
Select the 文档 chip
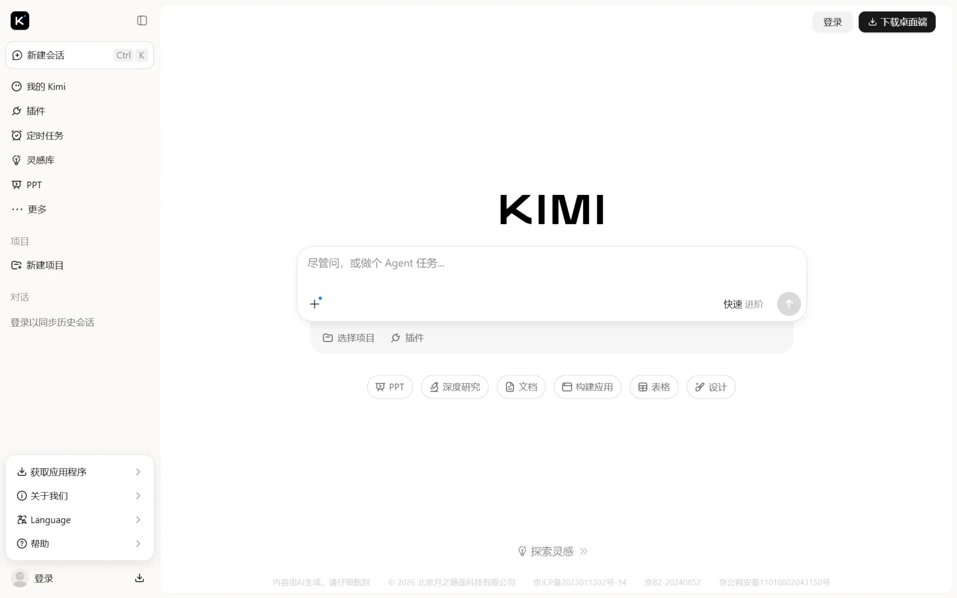(x=521, y=387)
